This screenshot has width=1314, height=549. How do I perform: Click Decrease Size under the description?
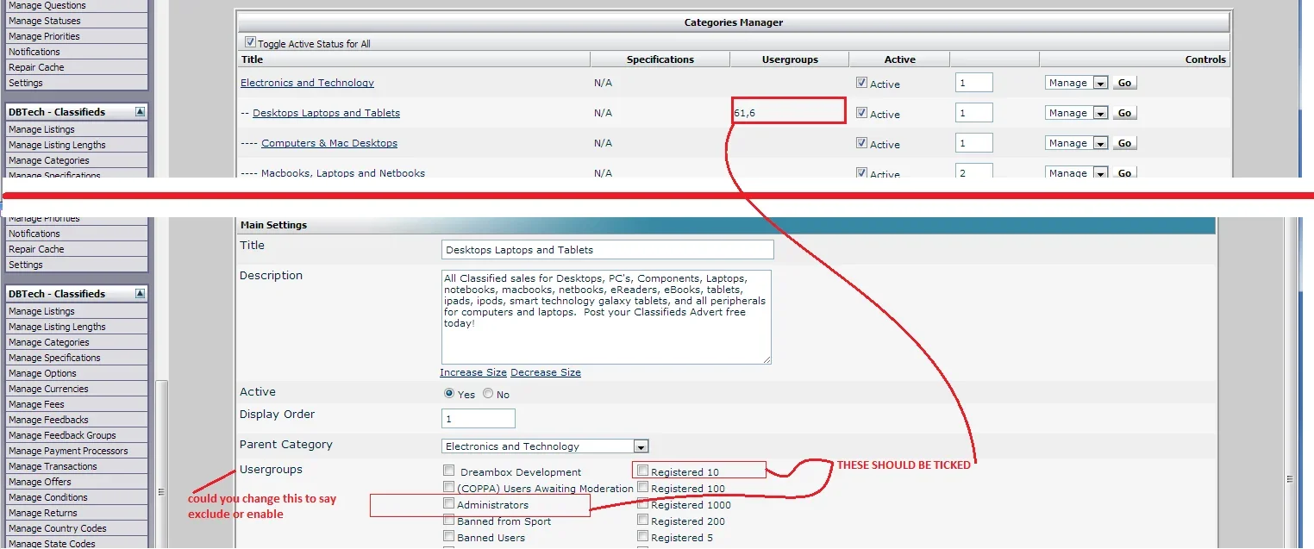[x=546, y=372]
